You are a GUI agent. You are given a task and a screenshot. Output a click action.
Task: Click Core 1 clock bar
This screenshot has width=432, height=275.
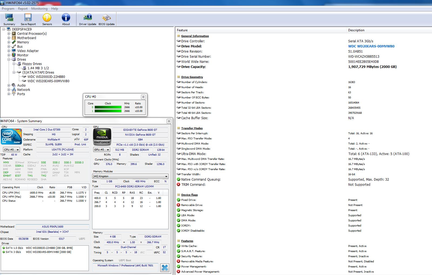coord(108,111)
